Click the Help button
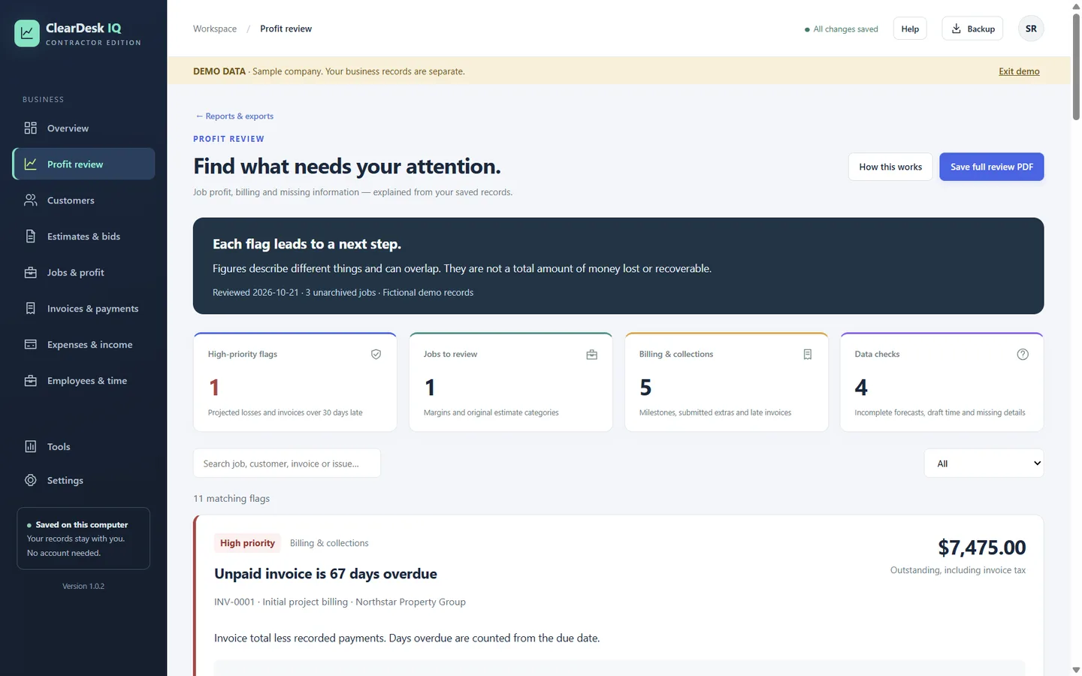1082x676 pixels. 910,29
